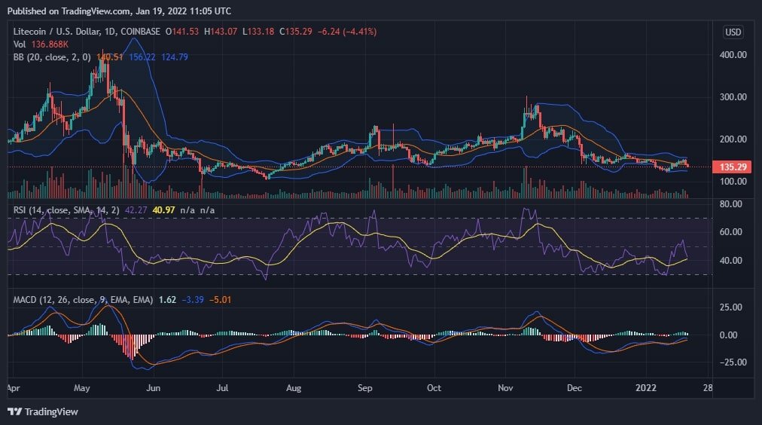Click the RSI value 42.27
This screenshot has height=425, width=762.
pyautogui.click(x=136, y=210)
